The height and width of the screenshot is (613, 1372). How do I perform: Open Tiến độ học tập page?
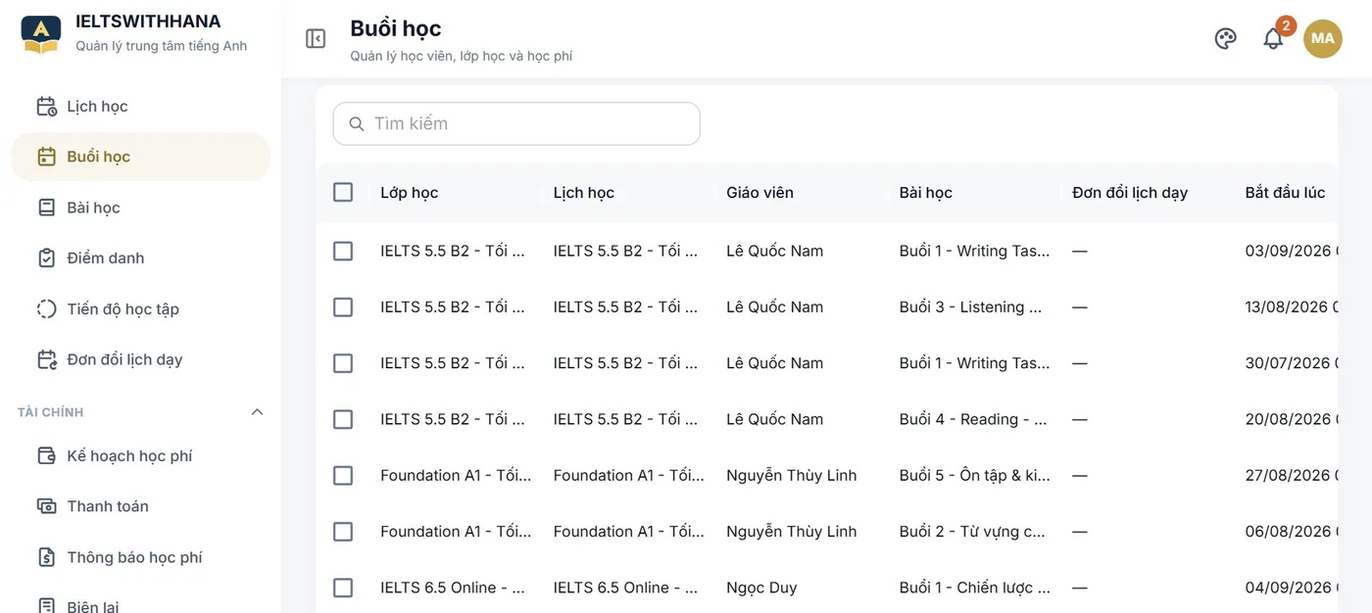140,308
